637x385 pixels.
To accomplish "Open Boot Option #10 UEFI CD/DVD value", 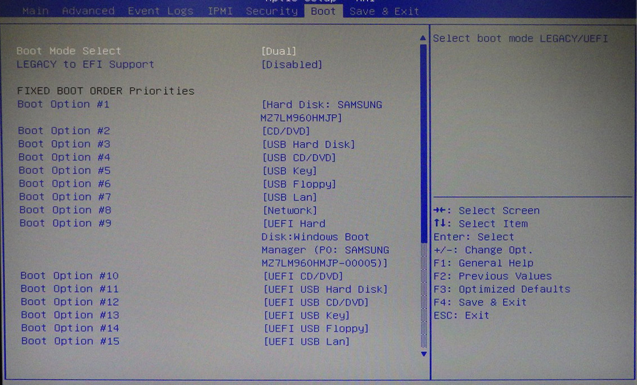I will (303, 276).
